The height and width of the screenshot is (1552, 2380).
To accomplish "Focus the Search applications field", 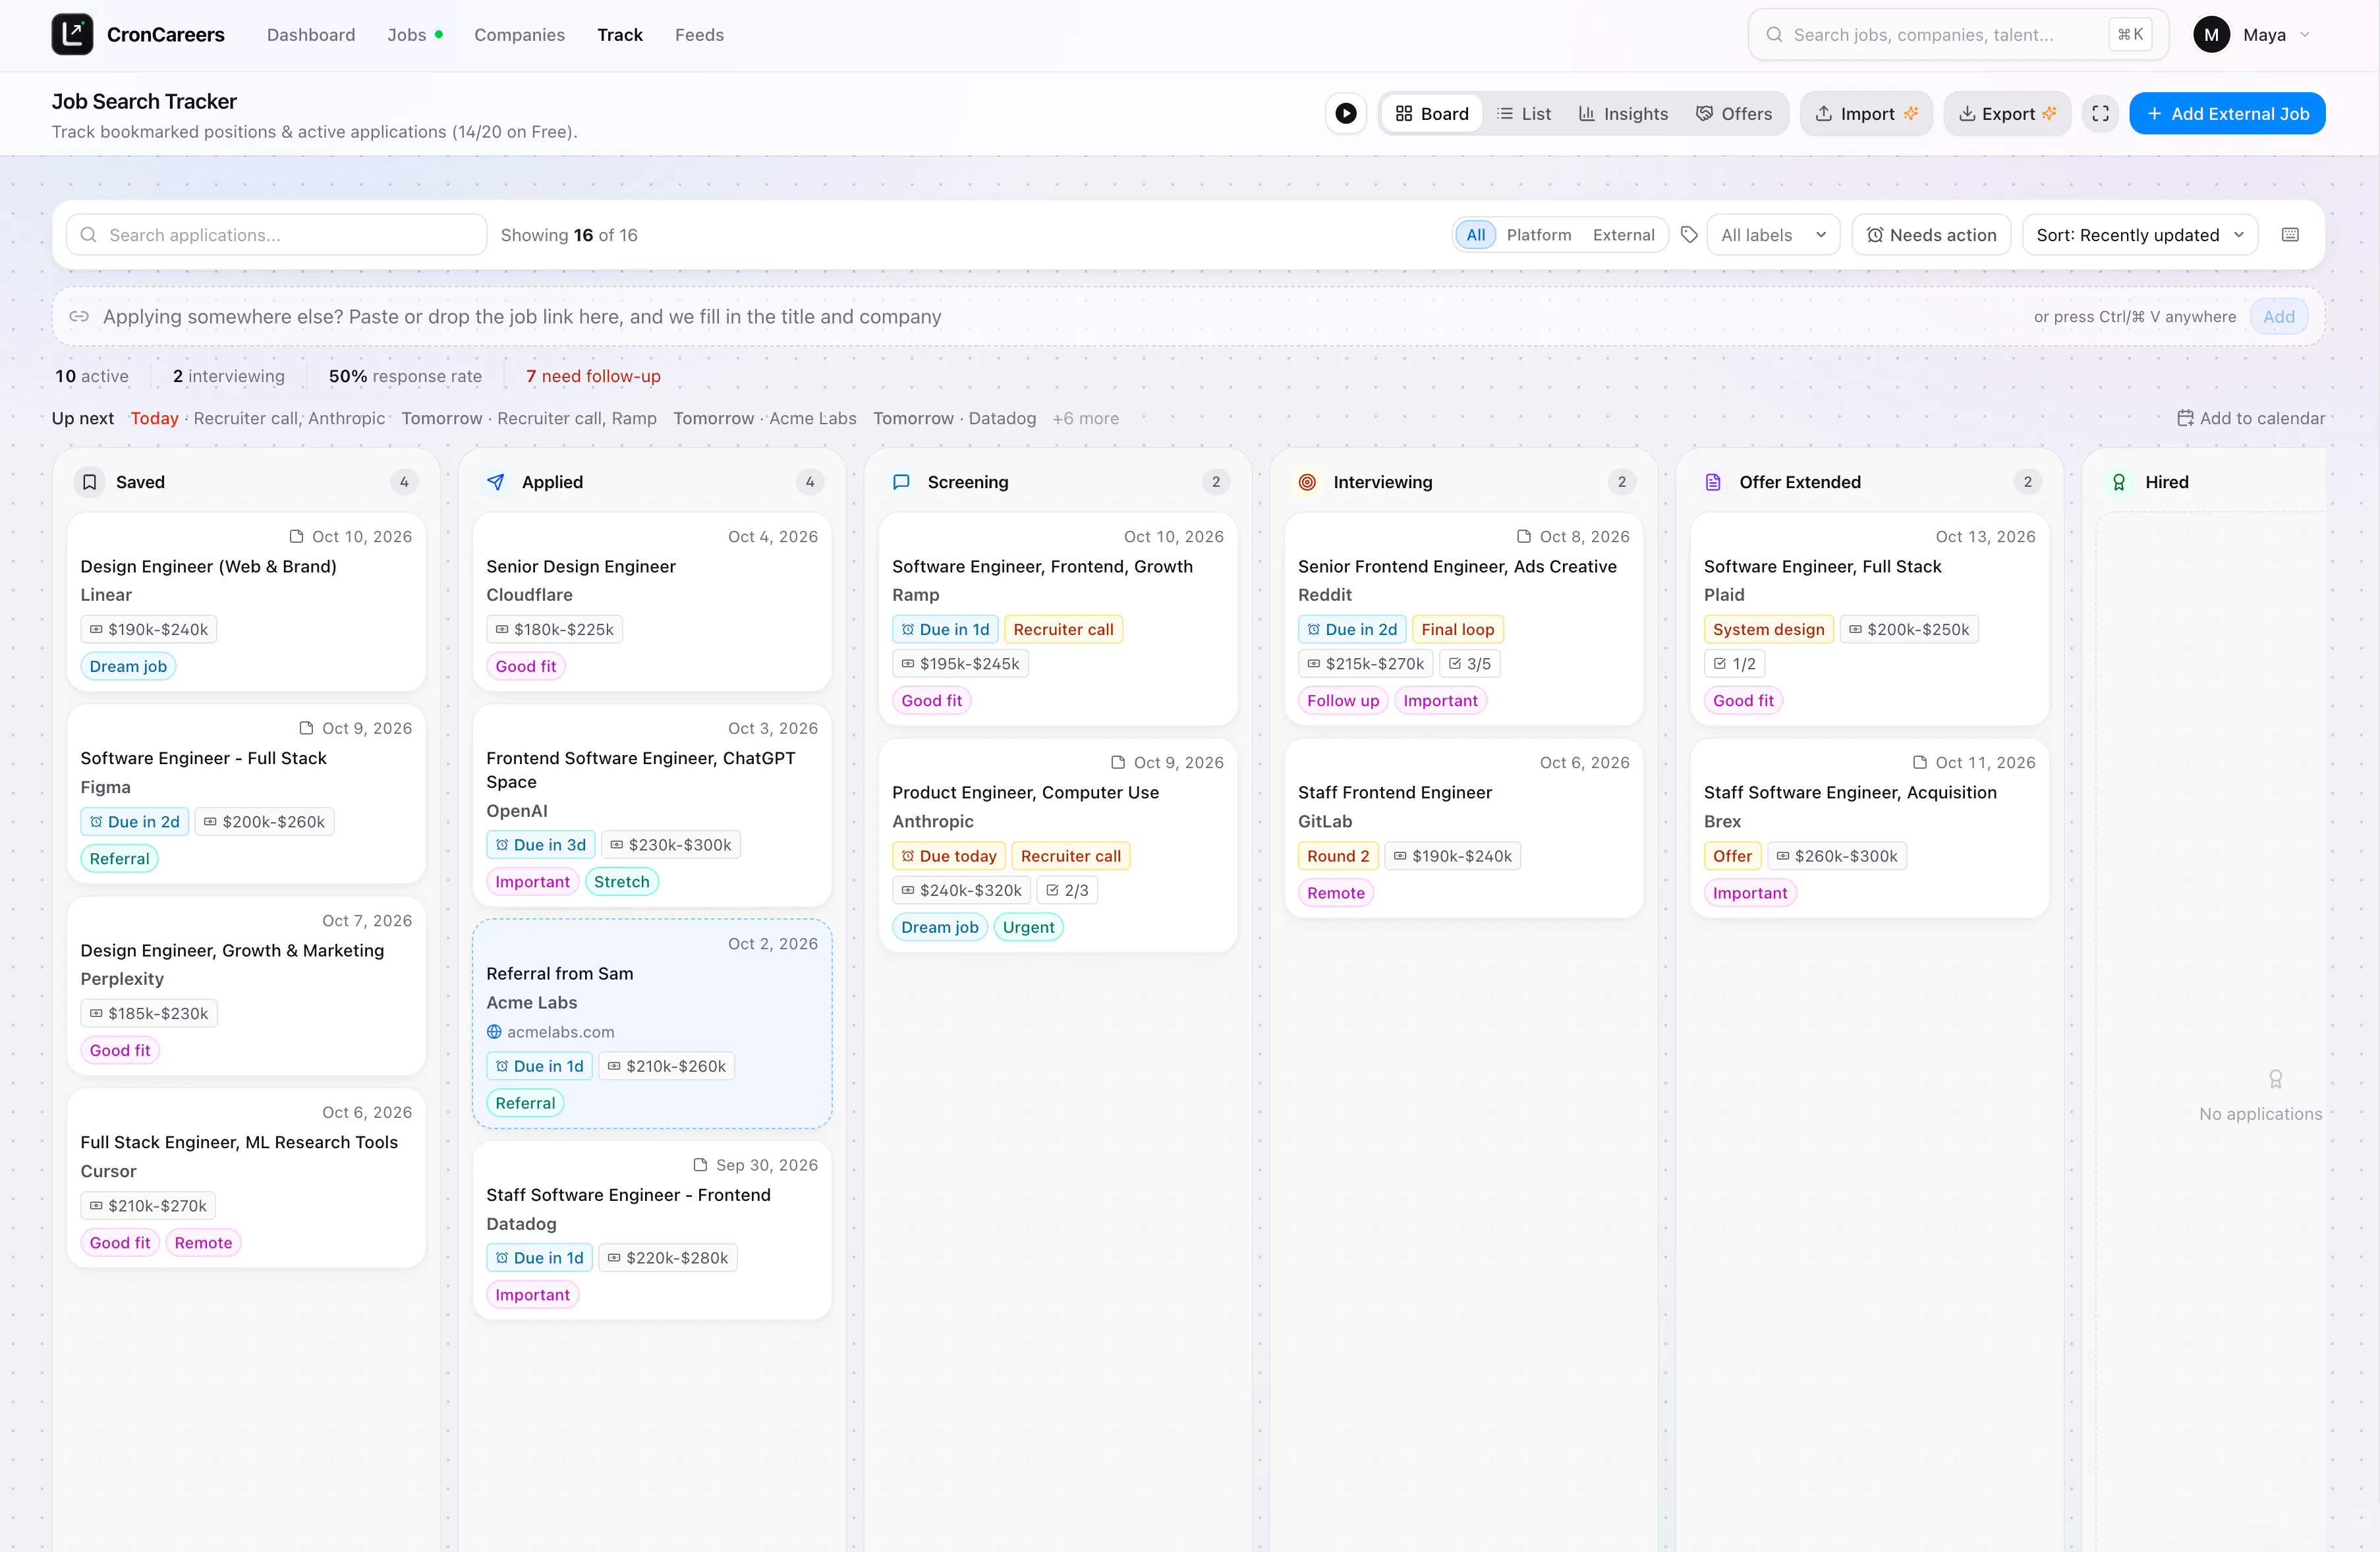I will (x=276, y=235).
